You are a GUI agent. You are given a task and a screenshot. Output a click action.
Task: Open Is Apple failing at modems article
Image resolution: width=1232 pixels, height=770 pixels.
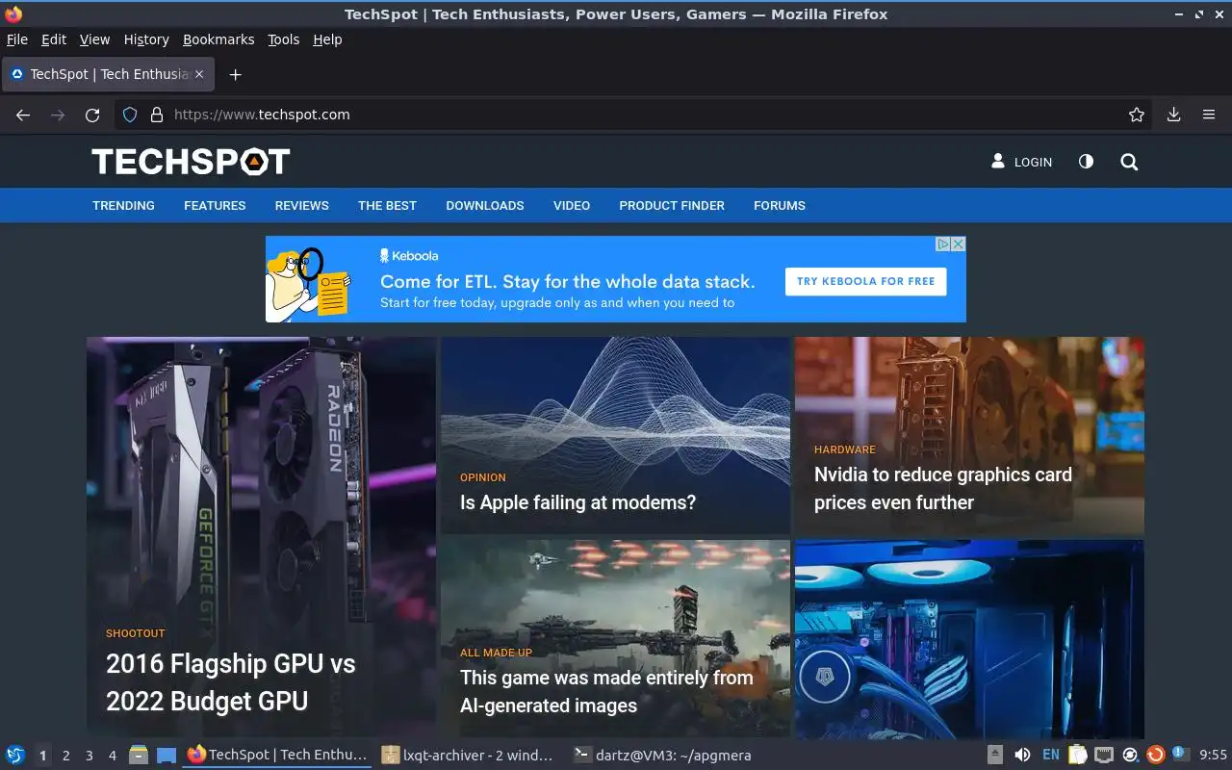tap(577, 502)
